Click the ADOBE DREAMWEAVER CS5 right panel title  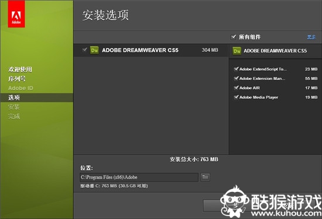pos(275,51)
